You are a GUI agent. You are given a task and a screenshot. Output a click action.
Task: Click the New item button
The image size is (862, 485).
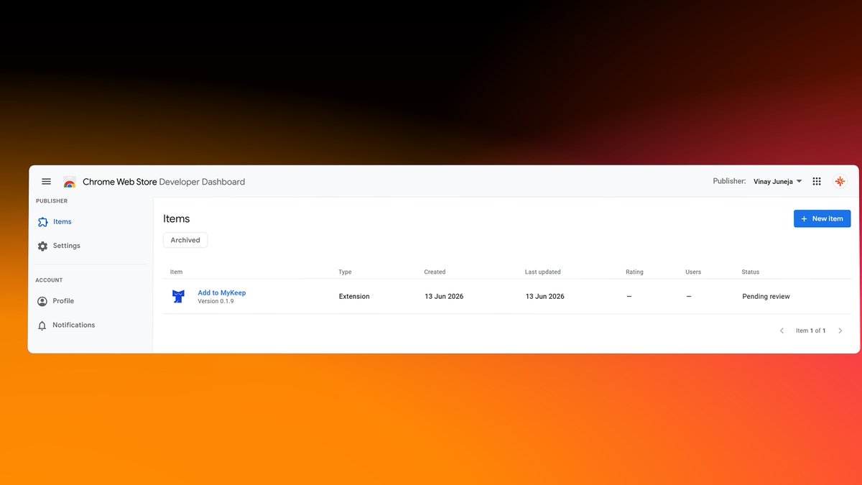tap(822, 218)
